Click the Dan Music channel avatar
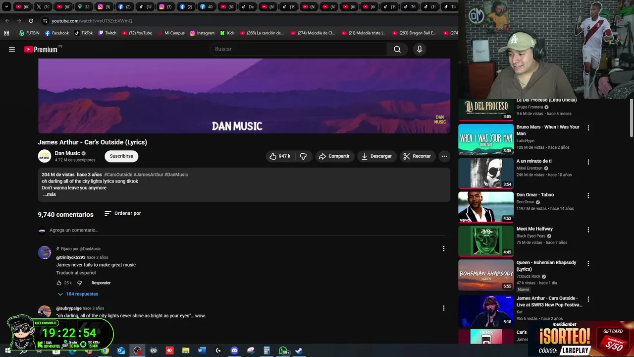The image size is (634, 357). point(45,156)
